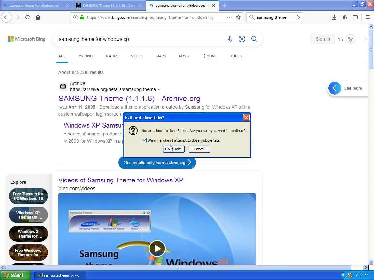374x280 pixels.
Task: Close the SAMSUNG Theme archive tab
Action: tap(140, 5)
